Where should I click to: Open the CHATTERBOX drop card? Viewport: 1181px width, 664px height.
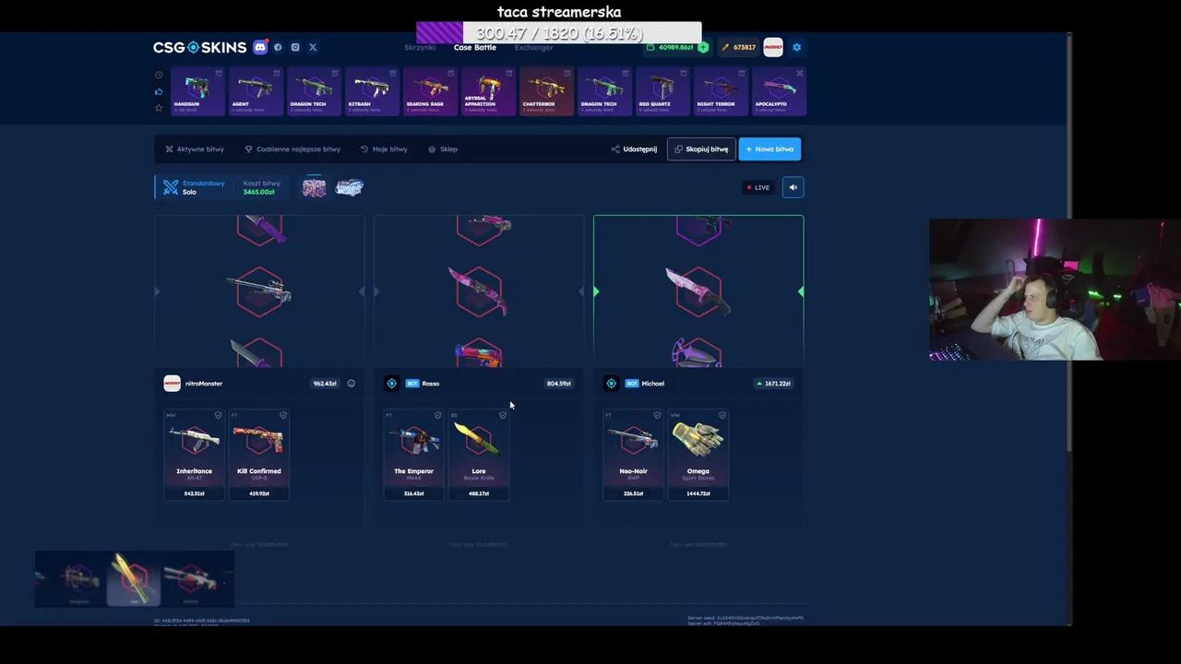point(546,91)
